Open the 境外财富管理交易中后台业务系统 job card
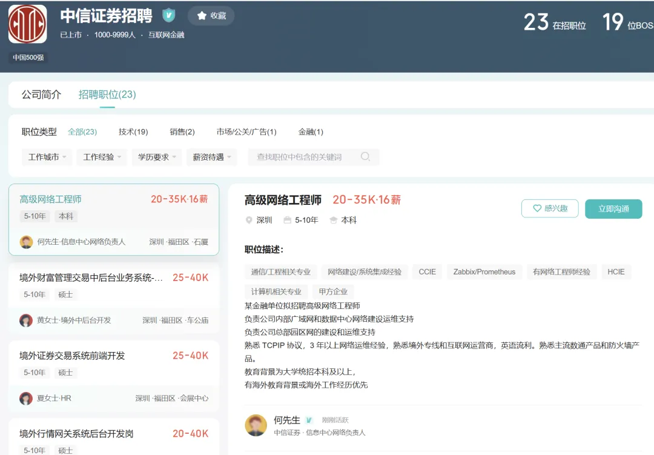Screen dimensions: 654x455 (x=114, y=297)
